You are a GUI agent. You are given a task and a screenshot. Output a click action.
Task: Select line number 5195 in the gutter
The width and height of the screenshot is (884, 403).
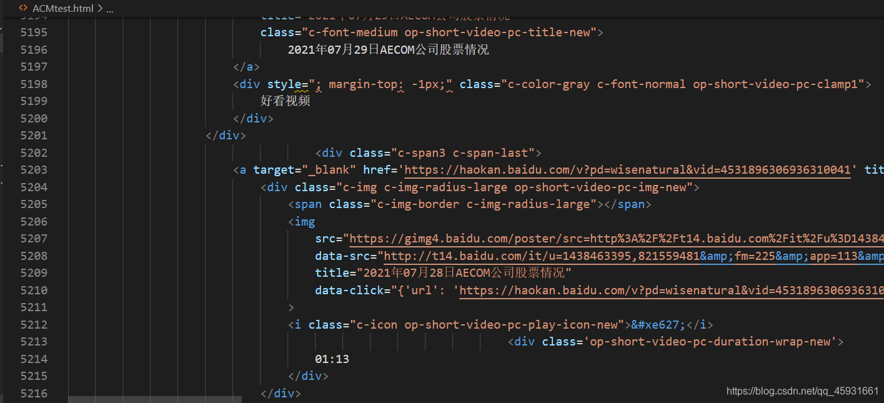point(34,32)
